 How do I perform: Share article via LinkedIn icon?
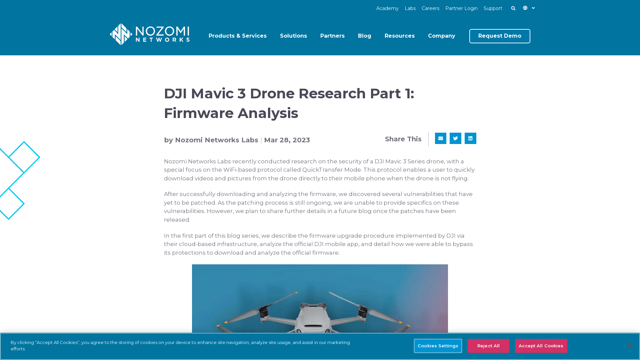pos(470,138)
